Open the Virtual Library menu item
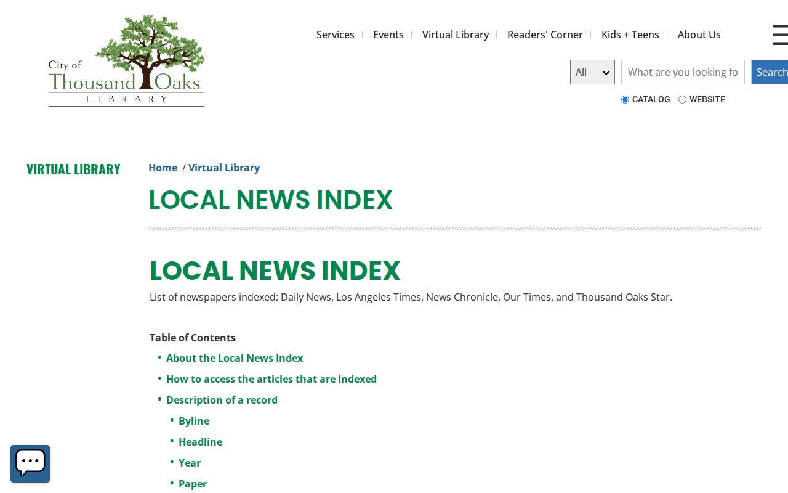The height and width of the screenshot is (493, 788). 456,35
